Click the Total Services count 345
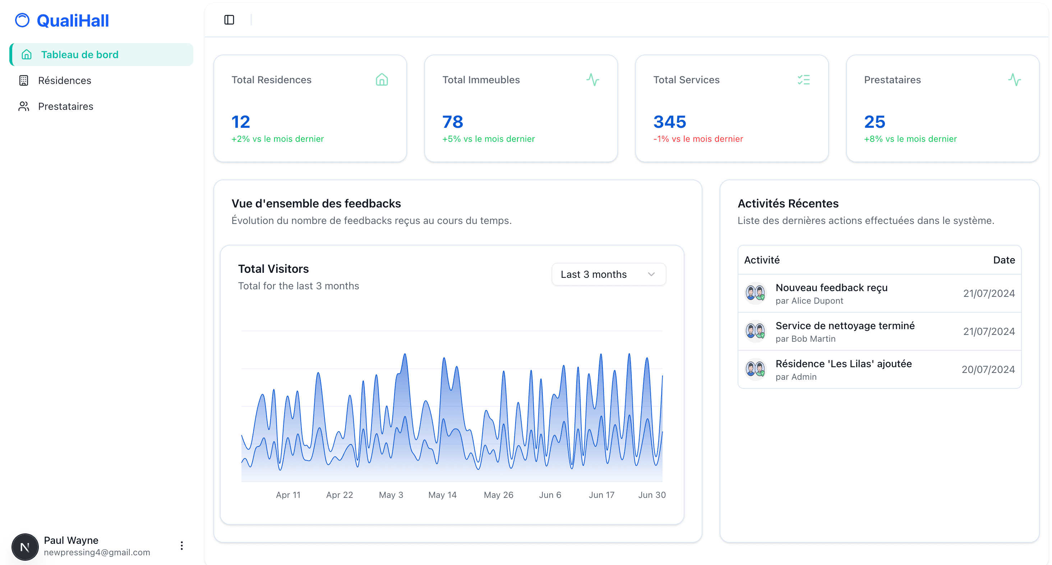Image resolution: width=1052 pixels, height=565 pixels. (670, 122)
